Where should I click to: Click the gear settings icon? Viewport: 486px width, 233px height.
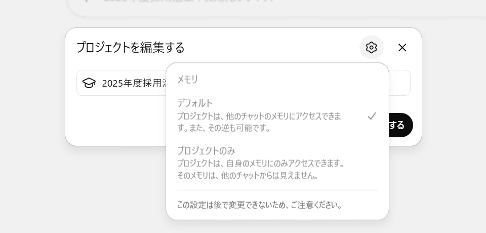(372, 48)
